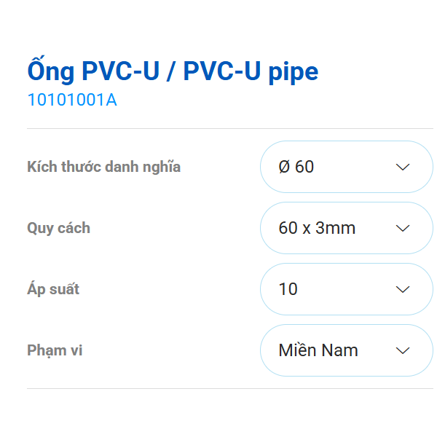The image size is (437, 437).
Task: Open the Kích thước danh nghĩa dropdown
Action: (x=346, y=167)
